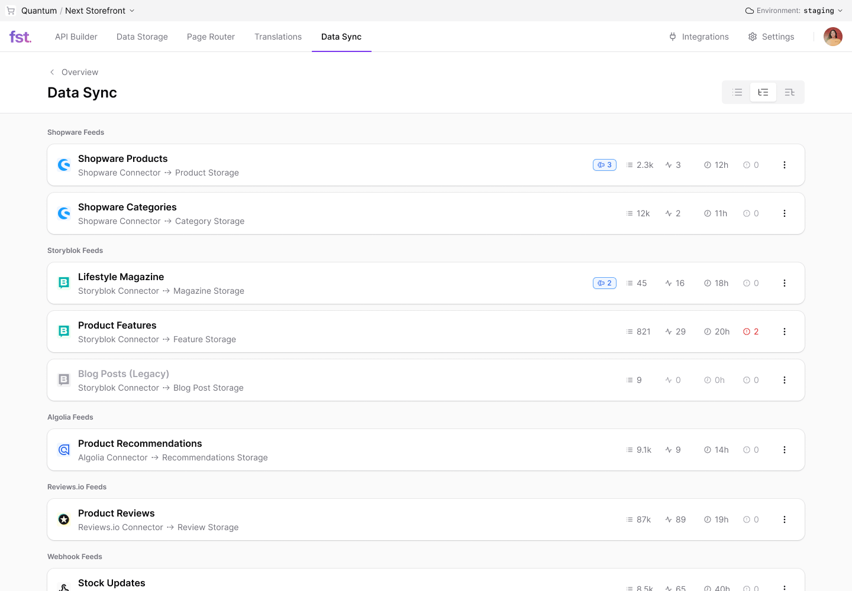Open Settings
Viewport: 852px width, 591px height.
(771, 37)
